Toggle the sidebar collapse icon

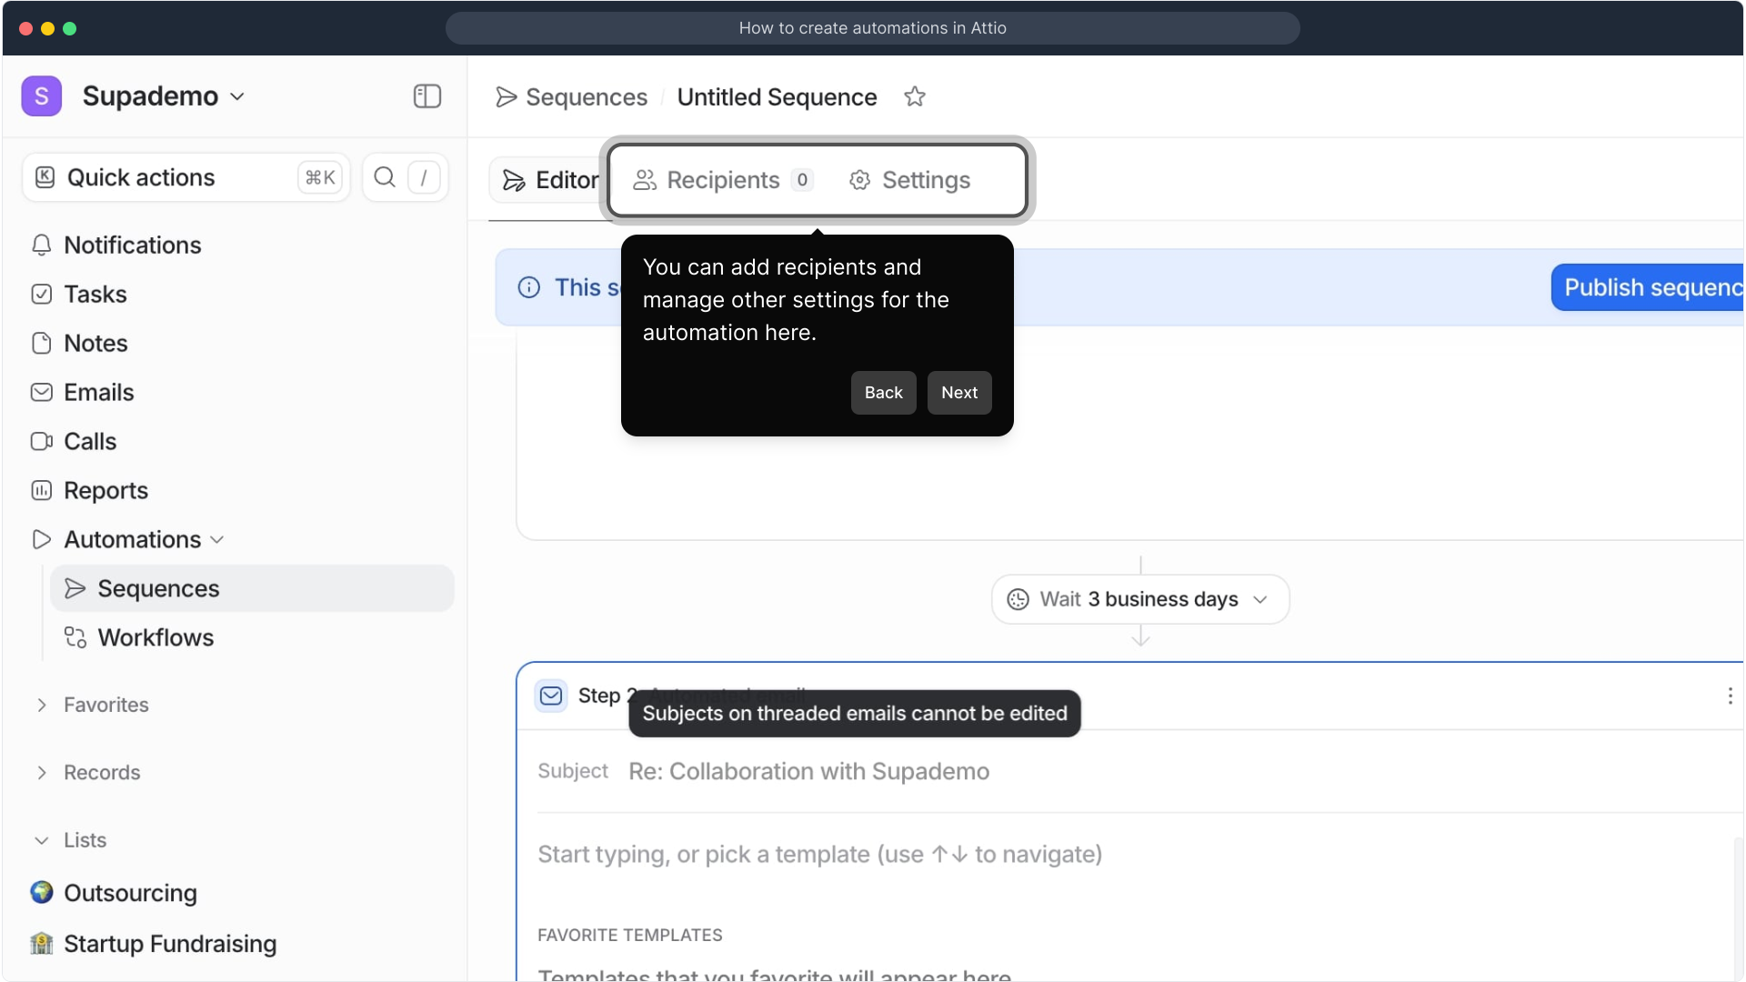click(427, 96)
